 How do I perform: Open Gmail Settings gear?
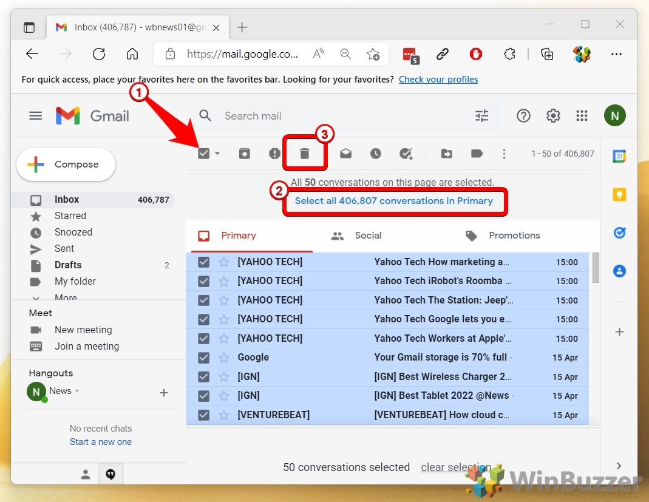tap(553, 115)
